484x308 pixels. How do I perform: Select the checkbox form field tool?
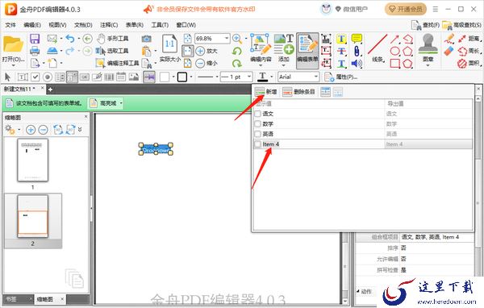(35, 77)
